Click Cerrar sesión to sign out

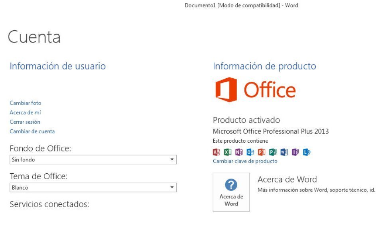tap(25, 122)
